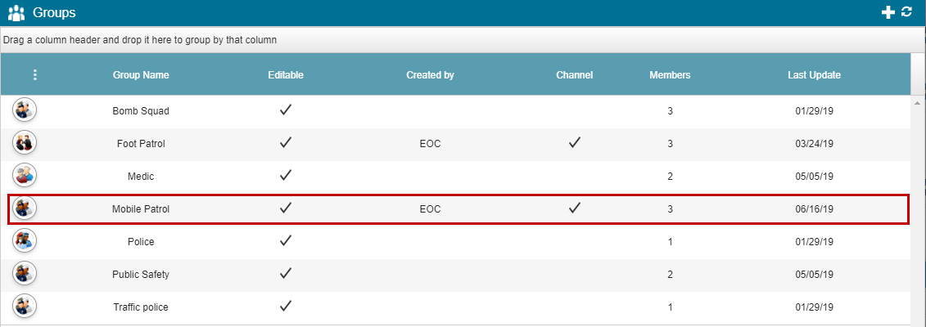Screen dimensions: 926x327
Task: Click EOC creator in Foot Patrol row
Action: pos(430,144)
